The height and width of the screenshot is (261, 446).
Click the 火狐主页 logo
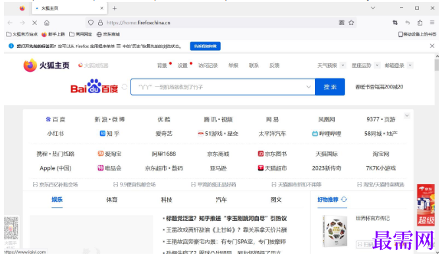pos(46,65)
